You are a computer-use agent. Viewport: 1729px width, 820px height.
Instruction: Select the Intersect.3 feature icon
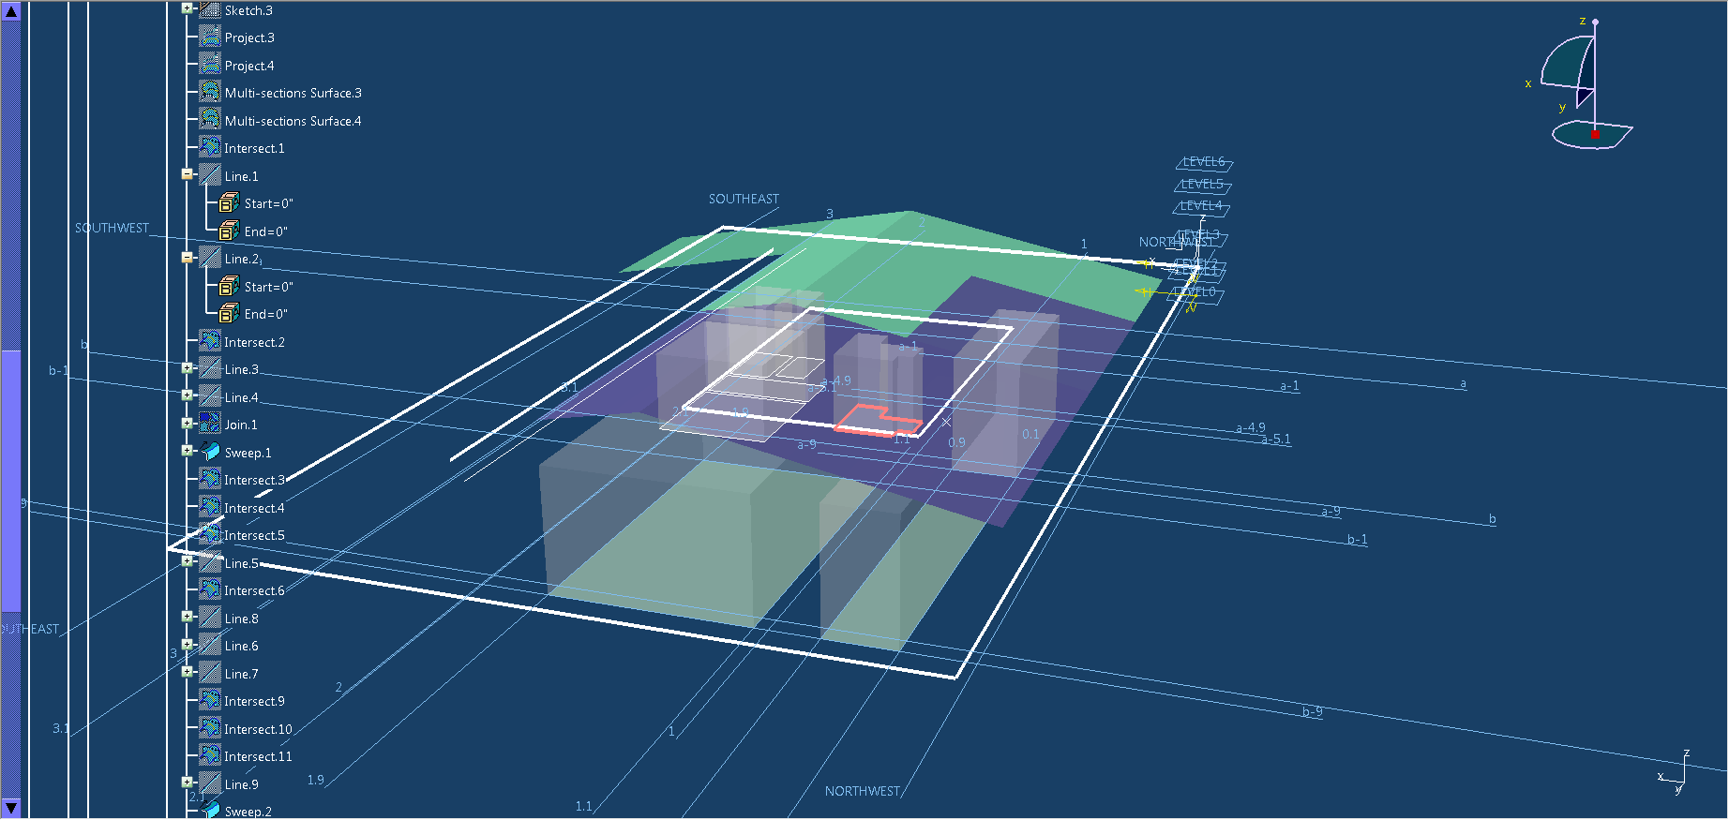tap(210, 480)
